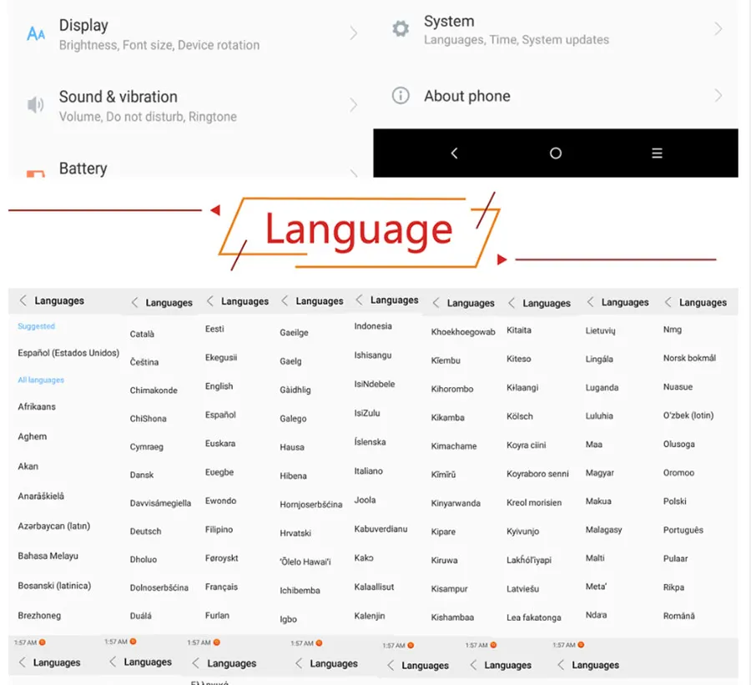Select Cymraeg language
The width and height of the screenshot is (751, 685).
click(147, 447)
